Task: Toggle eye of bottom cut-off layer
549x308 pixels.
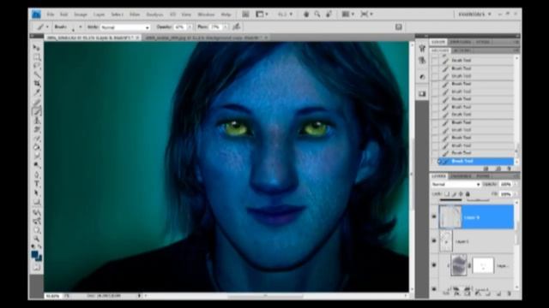Action: [434, 289]
